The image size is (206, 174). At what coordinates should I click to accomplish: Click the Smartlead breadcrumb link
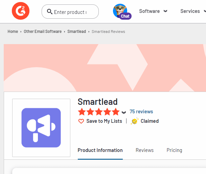click(x=76, y=32)
